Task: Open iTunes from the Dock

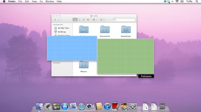Action: click(x=107, y=106)
